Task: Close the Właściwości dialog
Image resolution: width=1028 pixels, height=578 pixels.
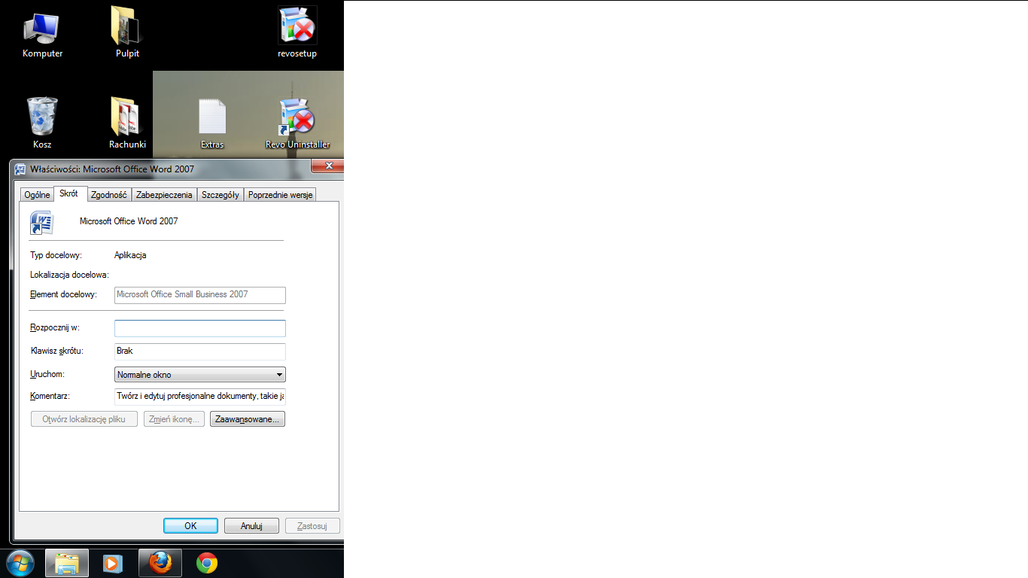Action: (x=328, y=166)
